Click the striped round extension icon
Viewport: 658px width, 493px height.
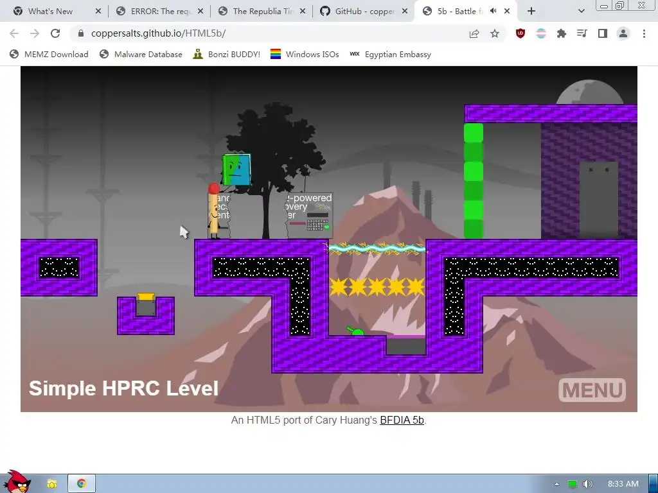tap(541, 33)
